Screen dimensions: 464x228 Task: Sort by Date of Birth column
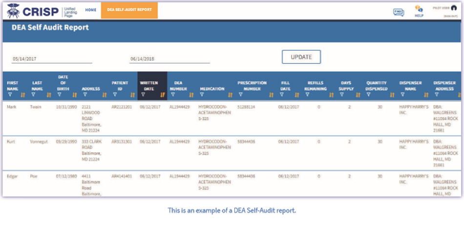[x=75, y=95]
